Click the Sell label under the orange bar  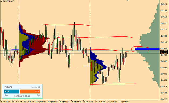click(x=38, y=95)
